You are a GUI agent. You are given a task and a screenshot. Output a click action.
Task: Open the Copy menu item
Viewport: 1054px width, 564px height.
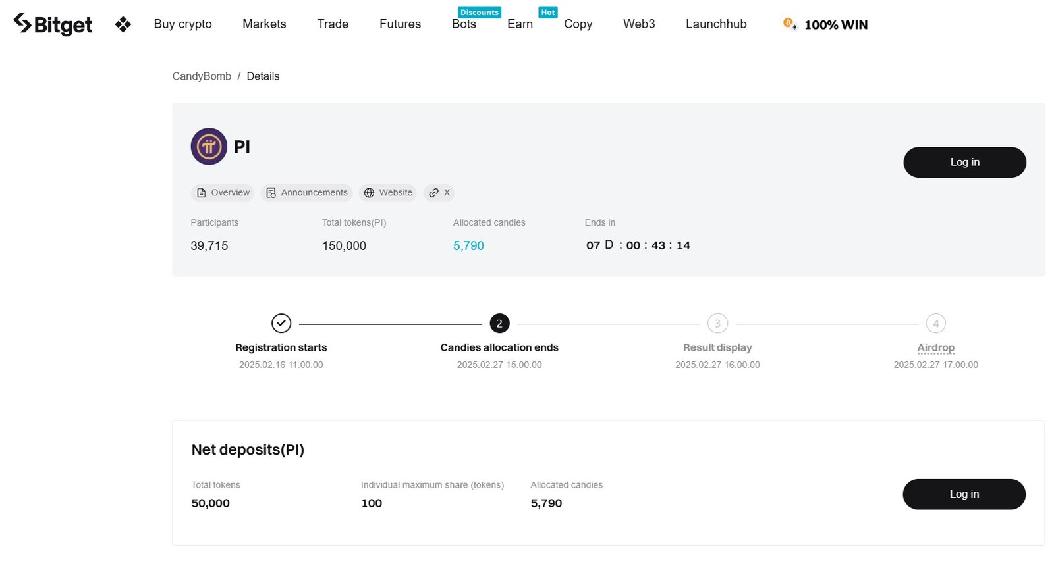(x=578, y=24)
